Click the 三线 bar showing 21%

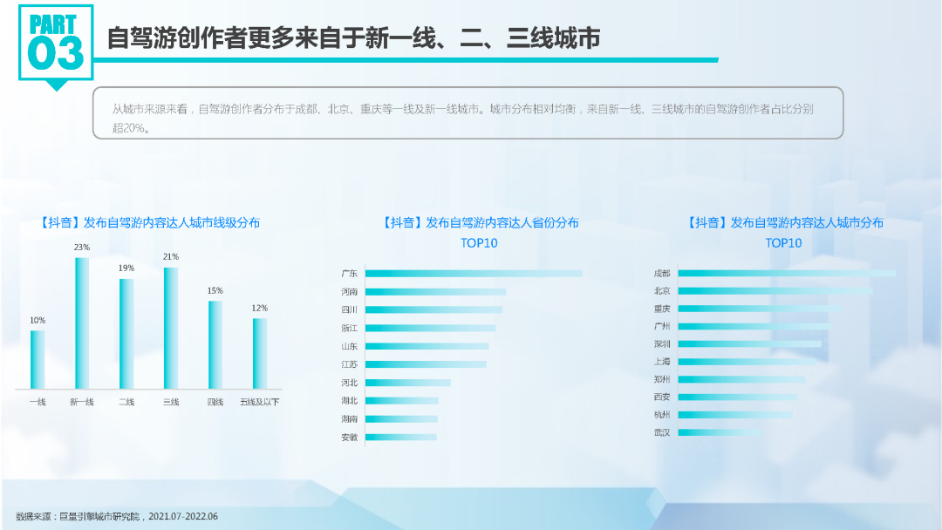point(171,328)
